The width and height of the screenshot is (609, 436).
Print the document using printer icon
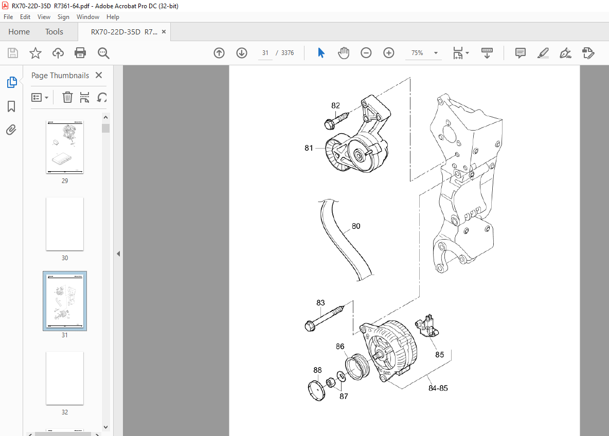click(x=80, y=53)
